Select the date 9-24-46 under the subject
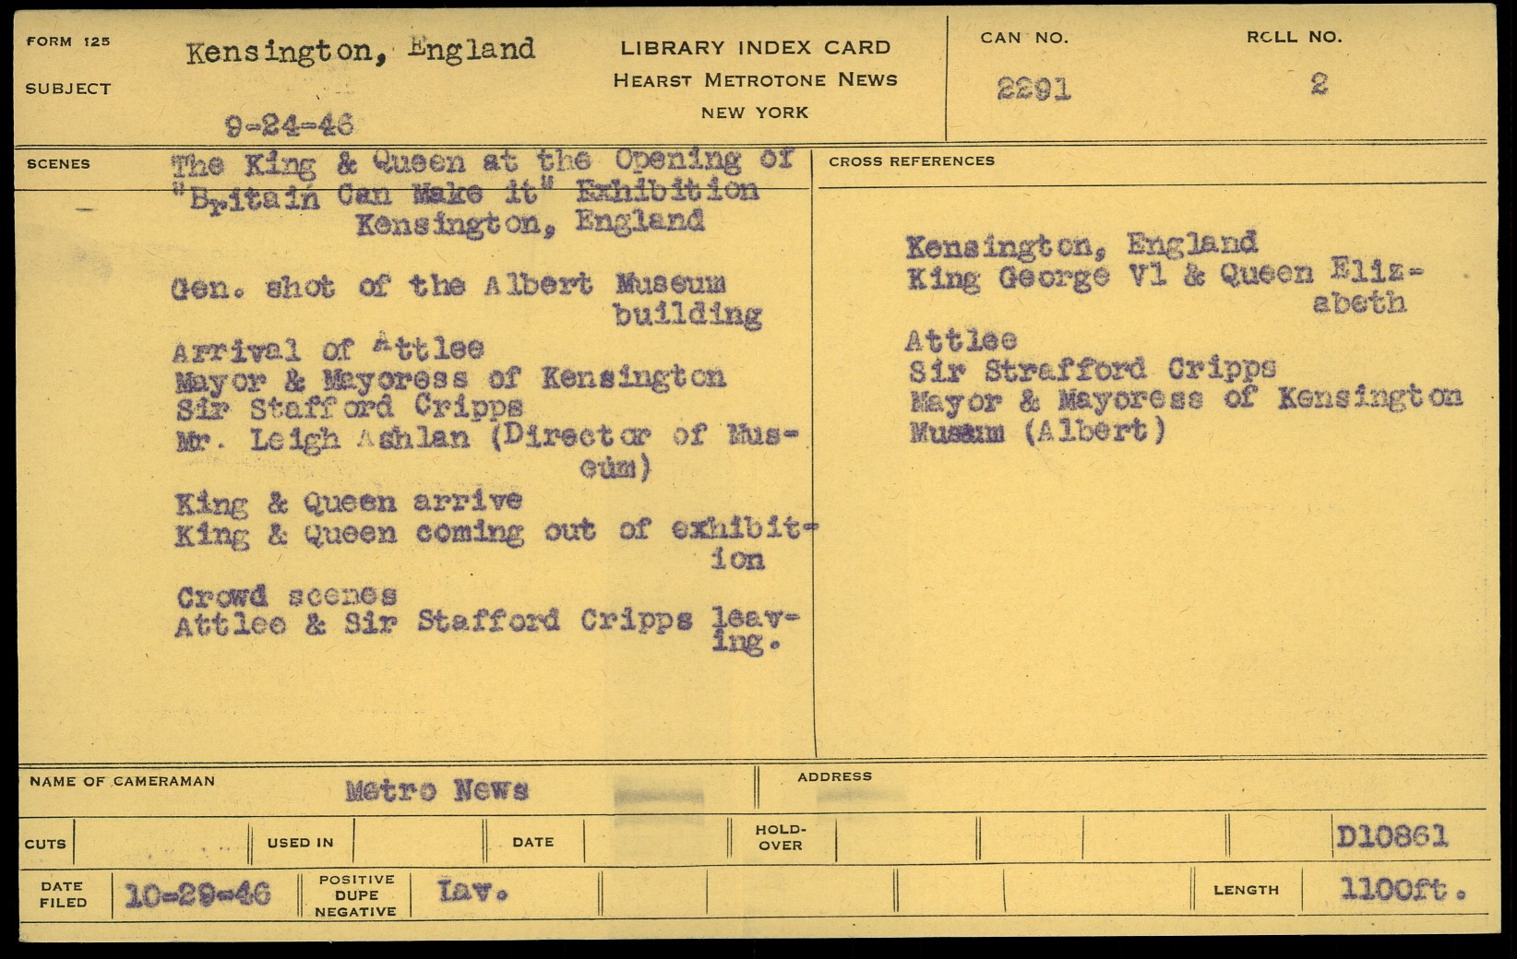The height and width of the screenshot is (959, 1517). click(289, 125)
